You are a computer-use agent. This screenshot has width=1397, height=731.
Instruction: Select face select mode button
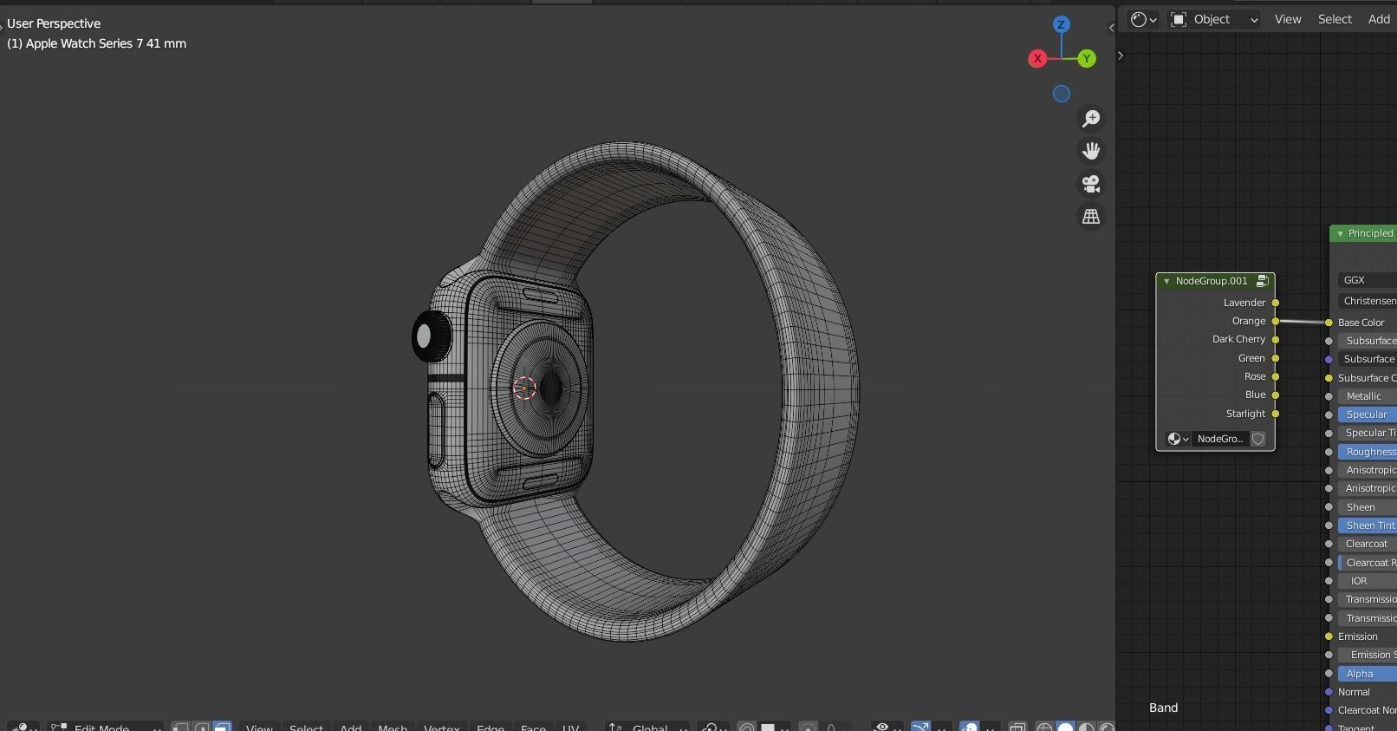pos(222,727)
